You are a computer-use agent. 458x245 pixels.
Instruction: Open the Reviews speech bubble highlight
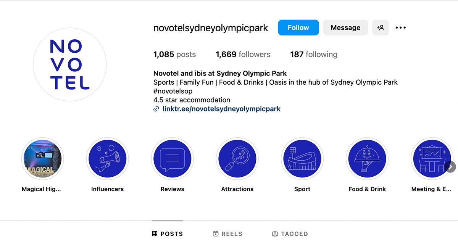[173, 159]
